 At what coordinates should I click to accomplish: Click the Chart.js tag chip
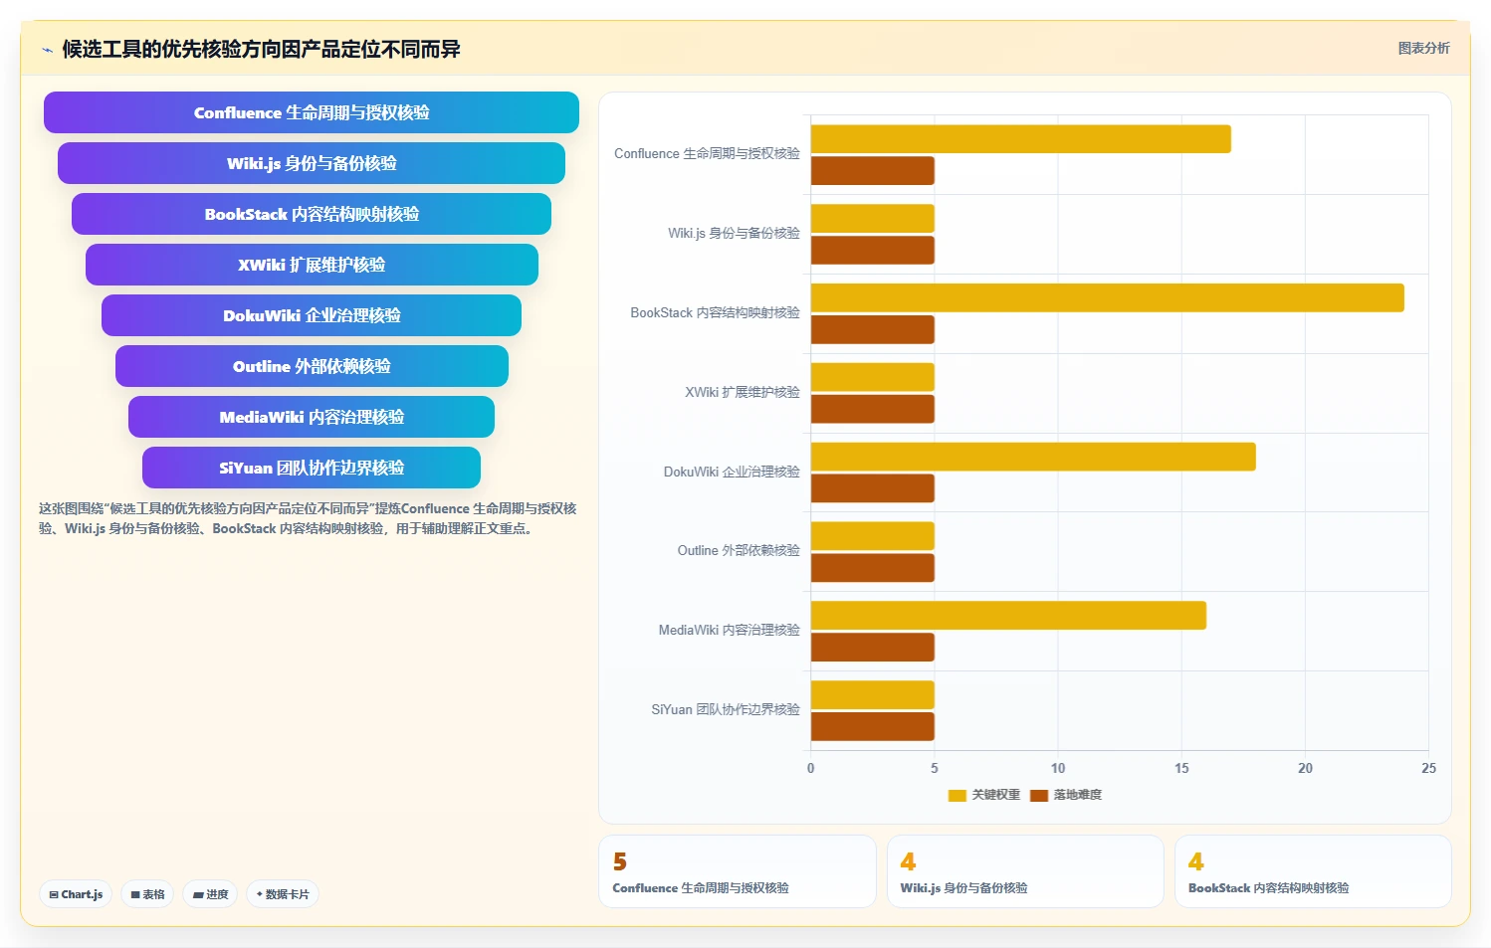coord(76,894)
